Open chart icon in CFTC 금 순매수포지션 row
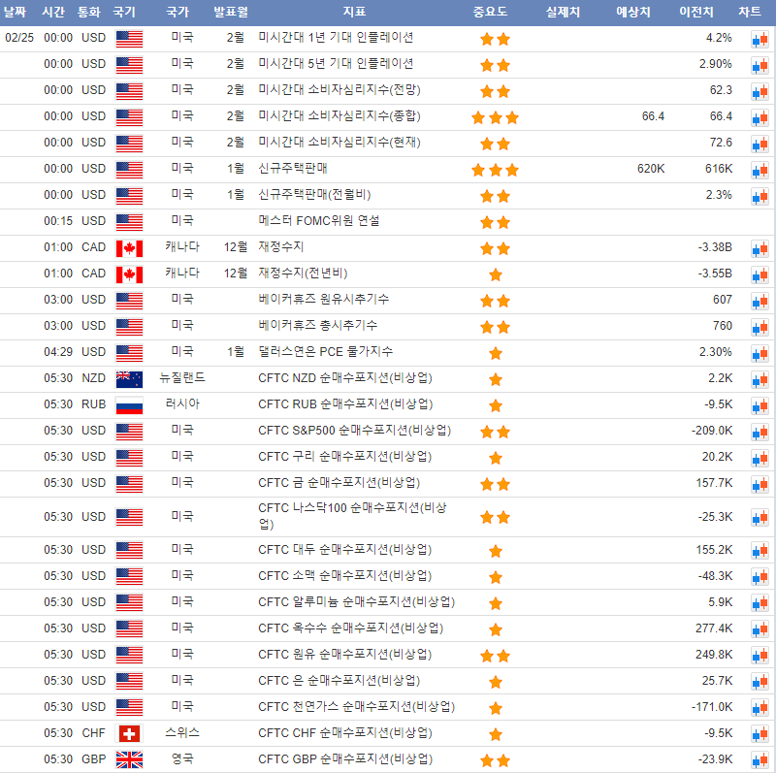This screenshot has height=773, width=776. pyautogui.click(x=759, y=484)
